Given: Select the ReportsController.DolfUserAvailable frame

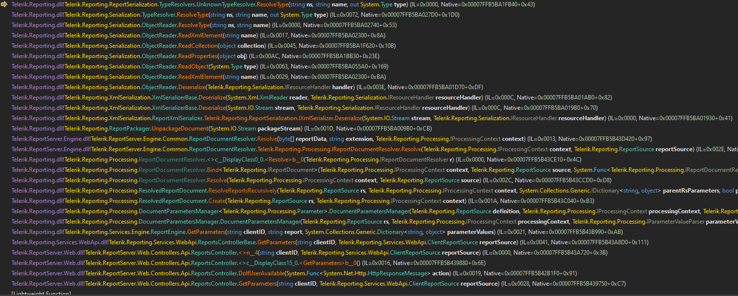Looking at the screenshot, I should pos(207,273).
